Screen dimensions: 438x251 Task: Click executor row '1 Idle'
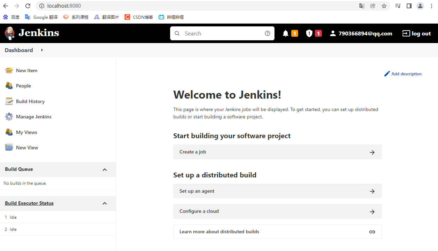58,217
